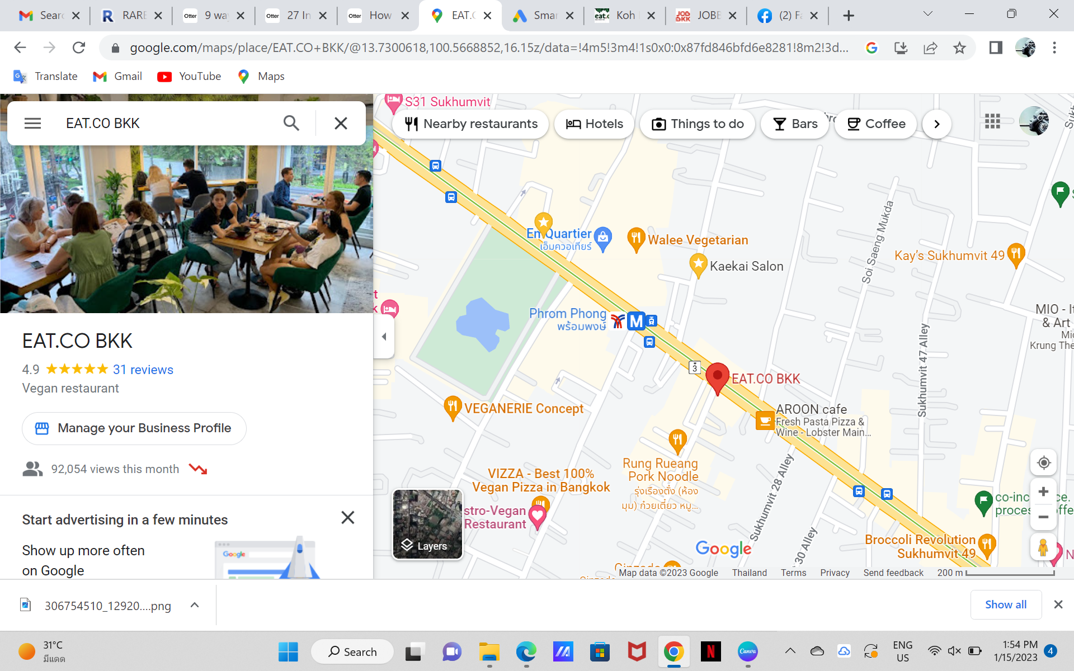Collapse the side panel
Viewport: 1074px width, 671px height.
coord(384,337)
